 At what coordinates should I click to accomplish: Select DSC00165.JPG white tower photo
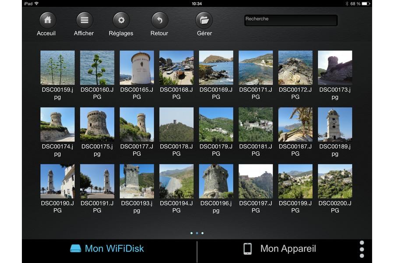coord(137,68)
